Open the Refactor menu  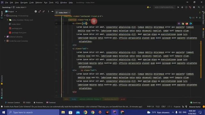click(39, 3)
